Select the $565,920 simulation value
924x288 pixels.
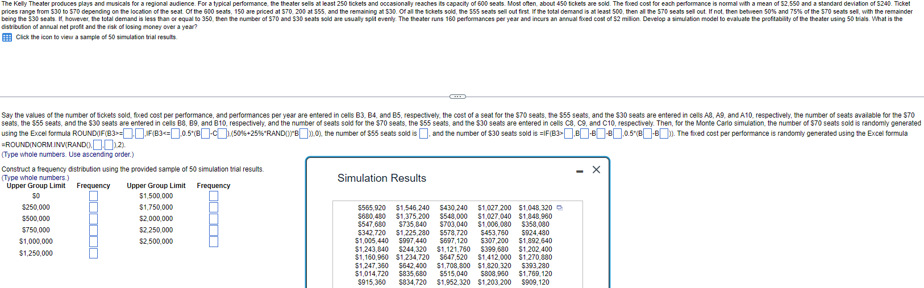[372, 208]
